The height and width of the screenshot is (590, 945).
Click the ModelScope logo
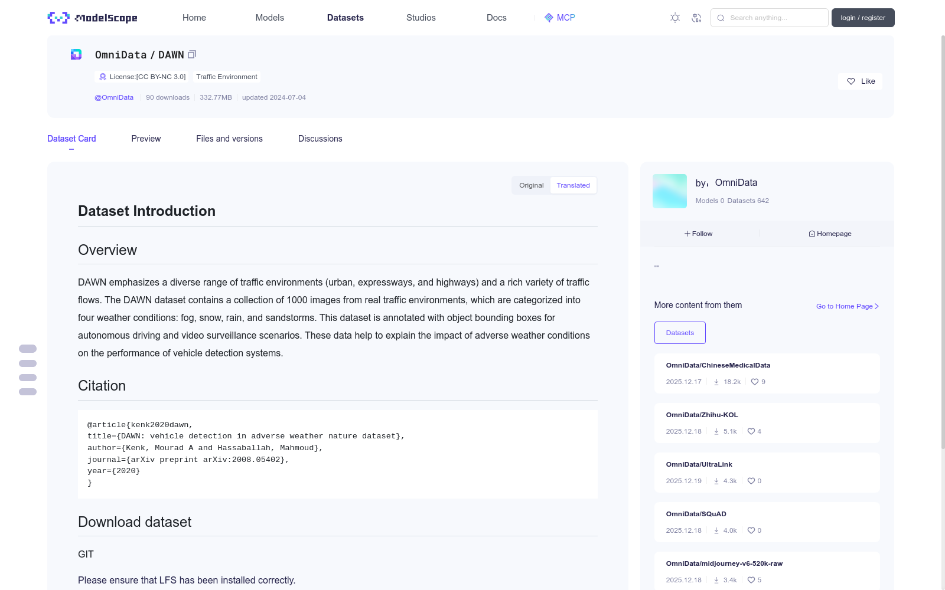(x=92, y=18)
